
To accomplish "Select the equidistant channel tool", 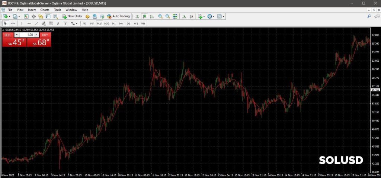I will pos(44,23).
